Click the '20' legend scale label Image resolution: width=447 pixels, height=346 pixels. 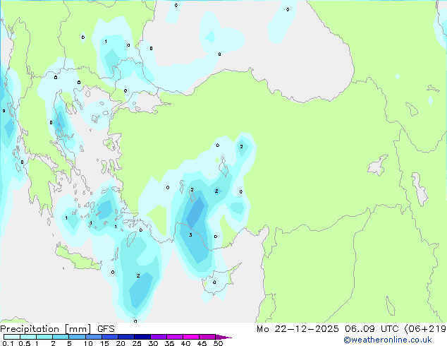[x=121, y=343]
